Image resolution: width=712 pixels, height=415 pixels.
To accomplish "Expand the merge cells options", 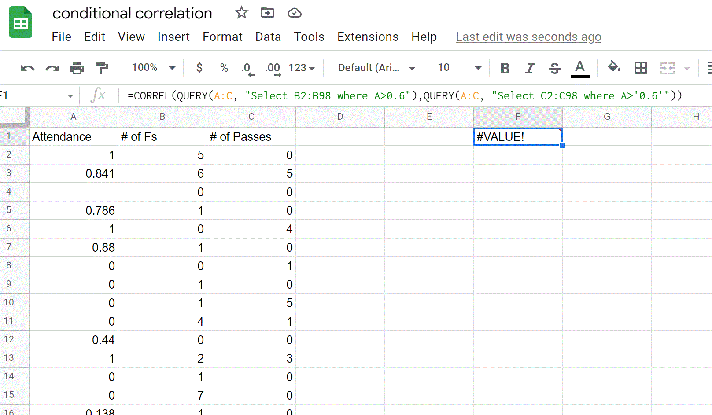I will click(686, 68).
